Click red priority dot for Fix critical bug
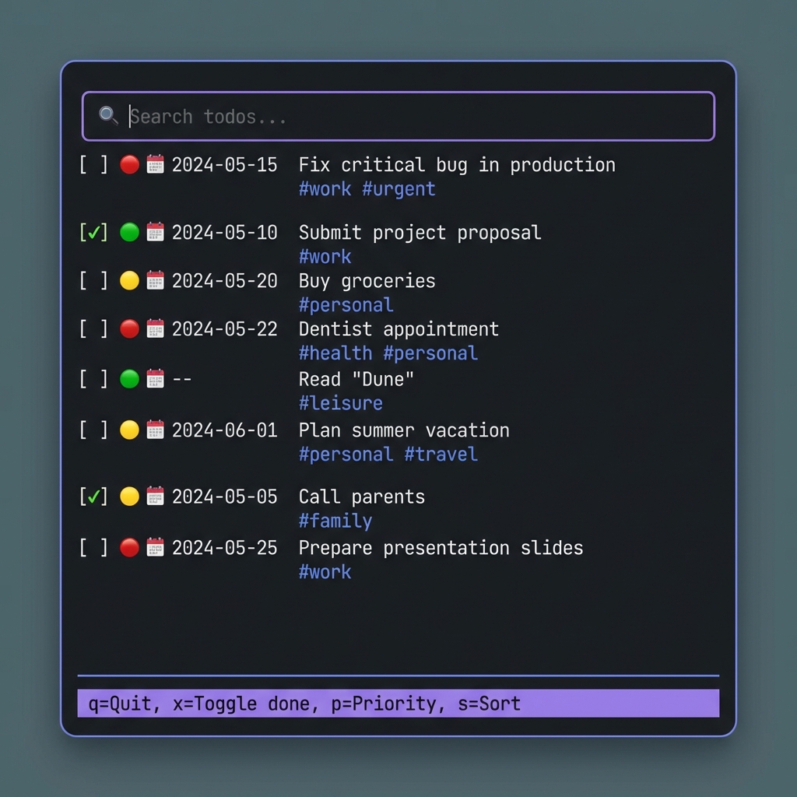The image size is (797, 797). (x=130, y=165)
